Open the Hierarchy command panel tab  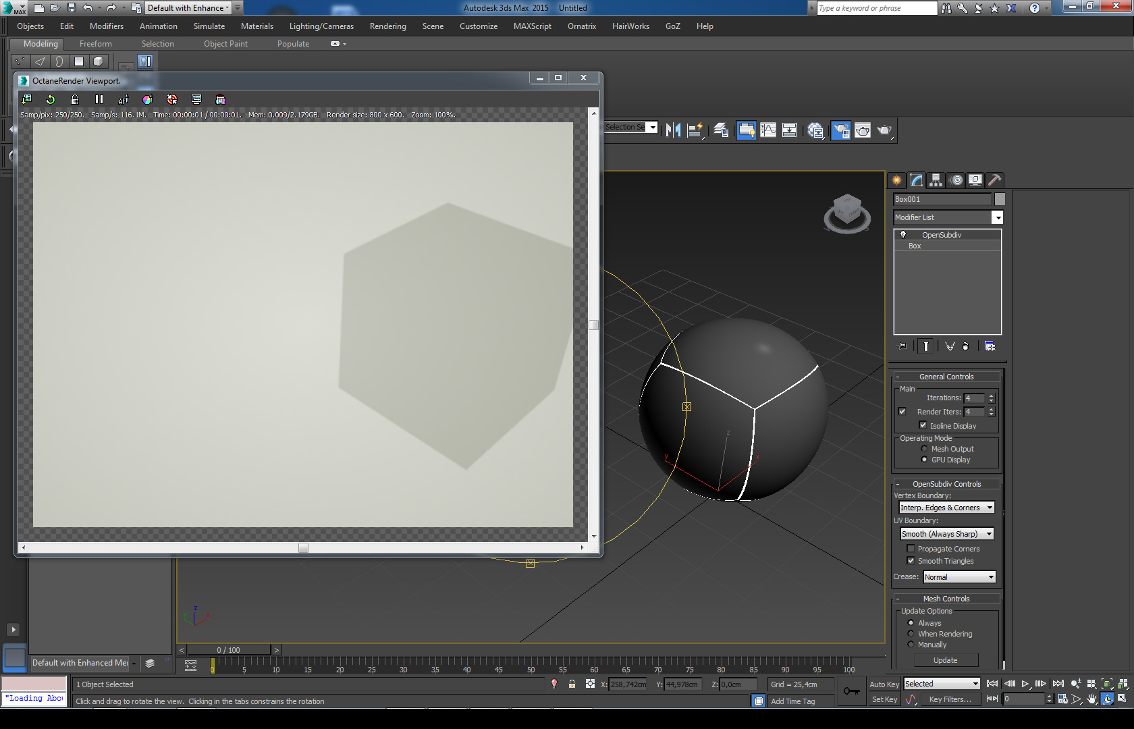point(936,180)
